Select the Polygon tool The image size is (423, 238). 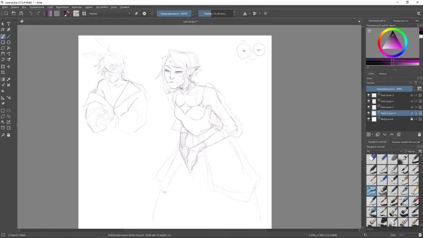3,48
